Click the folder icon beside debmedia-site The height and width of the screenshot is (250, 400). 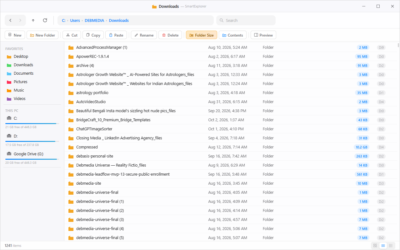pyautogui.click(x=71, y=183)
